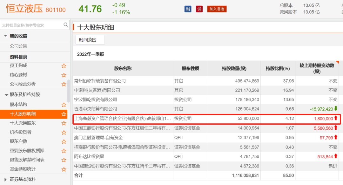The image size is (343, 185).
Task: Click the green down arrow beside -15,972,420
Action: [336, 109]
